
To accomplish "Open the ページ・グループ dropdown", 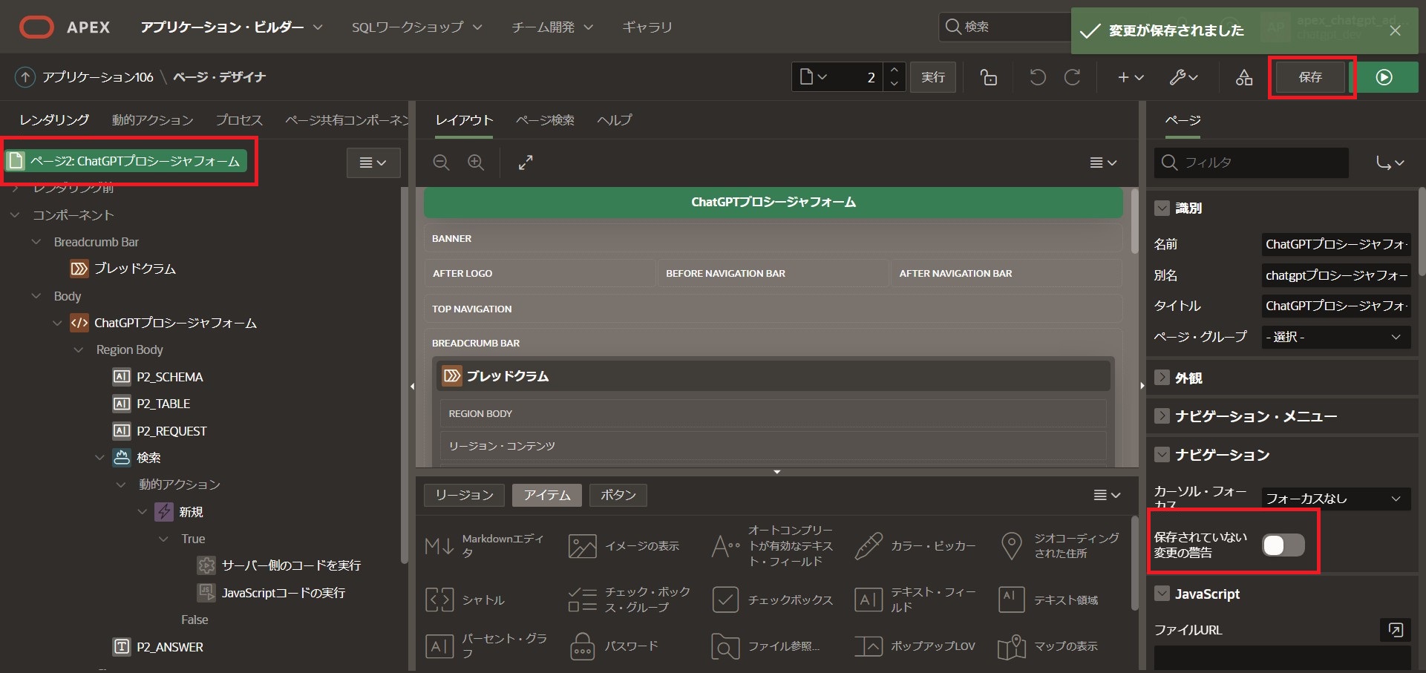I will click(1335, 337).
